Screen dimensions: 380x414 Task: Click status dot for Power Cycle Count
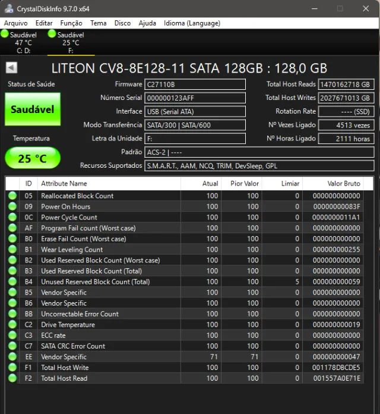12,217
